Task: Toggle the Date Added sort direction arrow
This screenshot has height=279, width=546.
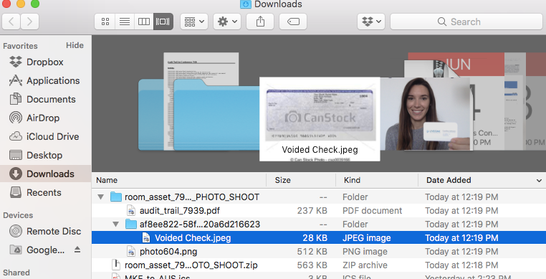Action: pos(539,180)
